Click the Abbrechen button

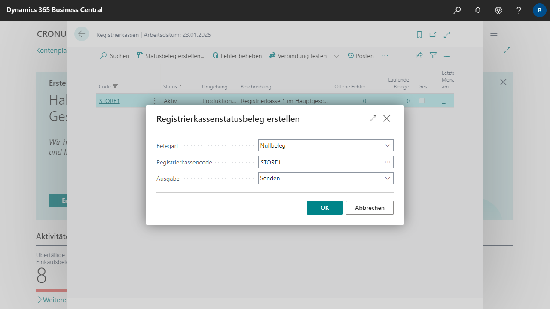click(370, 208)
